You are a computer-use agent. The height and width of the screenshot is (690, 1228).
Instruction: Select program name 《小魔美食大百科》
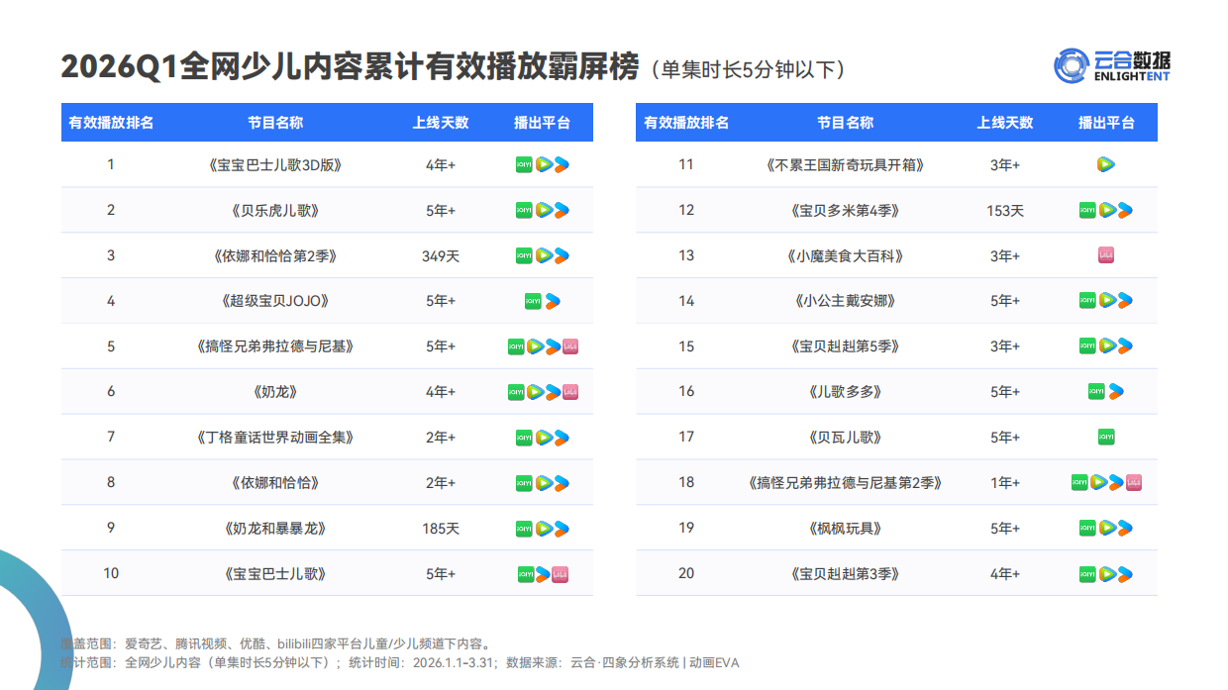coord(845,255)
